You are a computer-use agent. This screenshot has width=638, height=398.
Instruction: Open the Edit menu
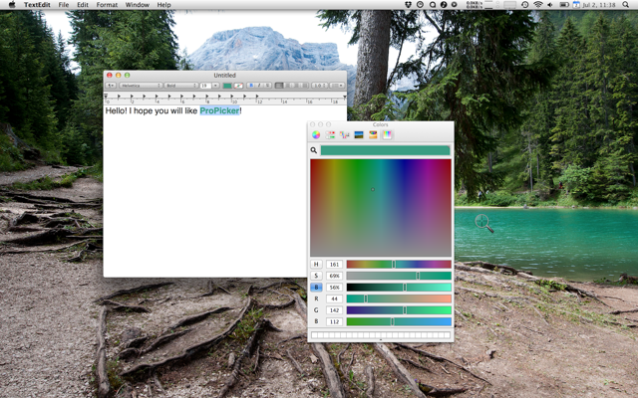point(83,5)
